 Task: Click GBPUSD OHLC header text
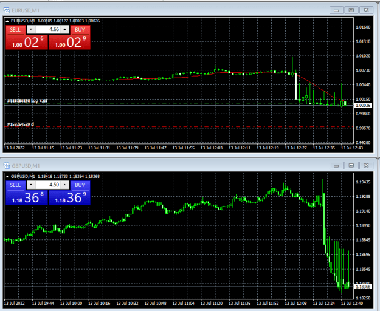[x=55, y=176]
